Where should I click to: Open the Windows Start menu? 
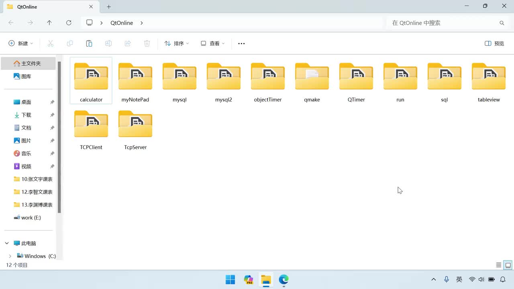[x=230, y=279]
